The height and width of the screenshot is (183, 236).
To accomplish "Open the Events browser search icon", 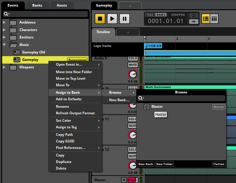I will (x=7, y=14).
